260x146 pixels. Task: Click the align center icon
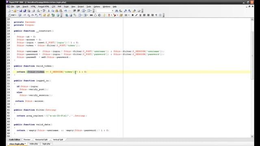coord(148,15)
